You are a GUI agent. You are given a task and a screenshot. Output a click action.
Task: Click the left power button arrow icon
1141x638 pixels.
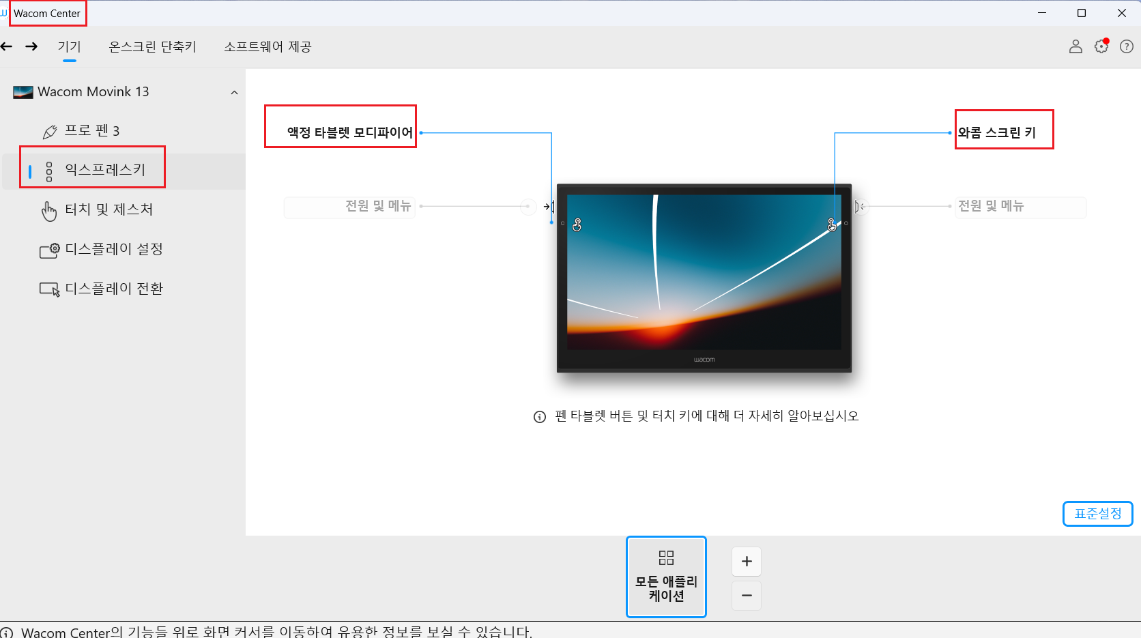548,206
